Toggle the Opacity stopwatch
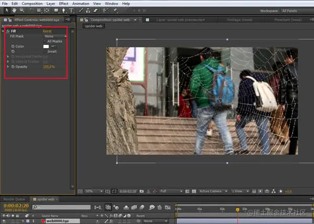The height and width of the screenshot is (224, 314). click(12, 67)
